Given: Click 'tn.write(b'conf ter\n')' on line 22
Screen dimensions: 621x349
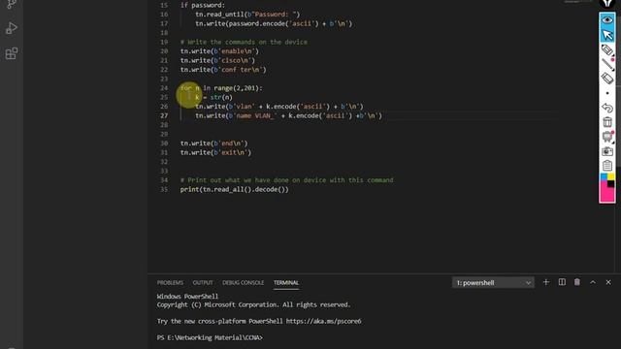Looking at the screenshot, I should [223, 69].
